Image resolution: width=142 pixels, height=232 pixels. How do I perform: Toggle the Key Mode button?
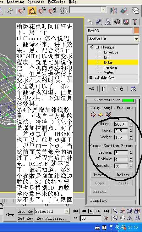click(75, 218)
